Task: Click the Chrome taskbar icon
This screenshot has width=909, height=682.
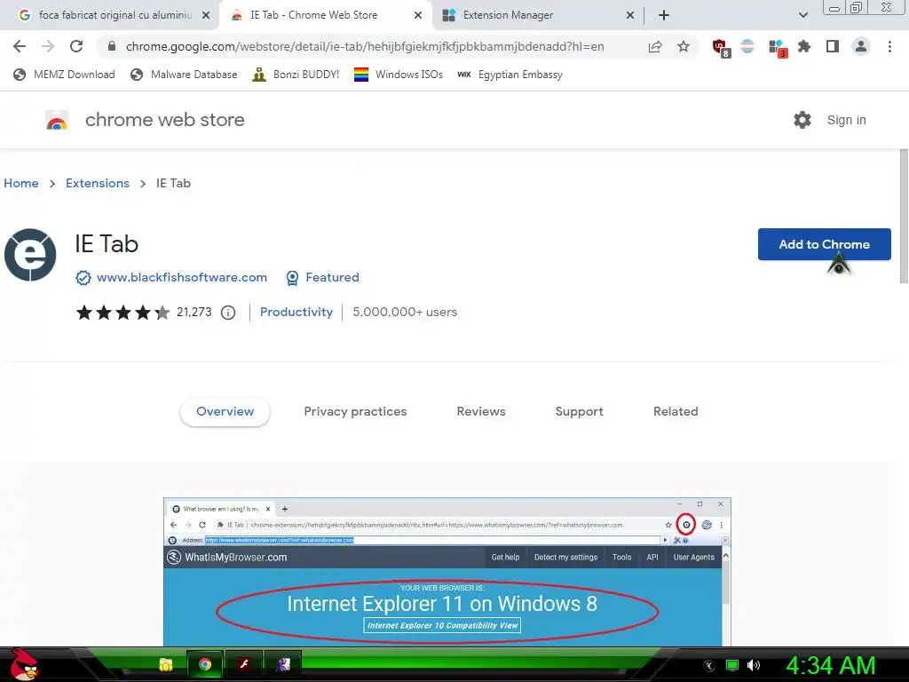Action: tap(205, 664)
